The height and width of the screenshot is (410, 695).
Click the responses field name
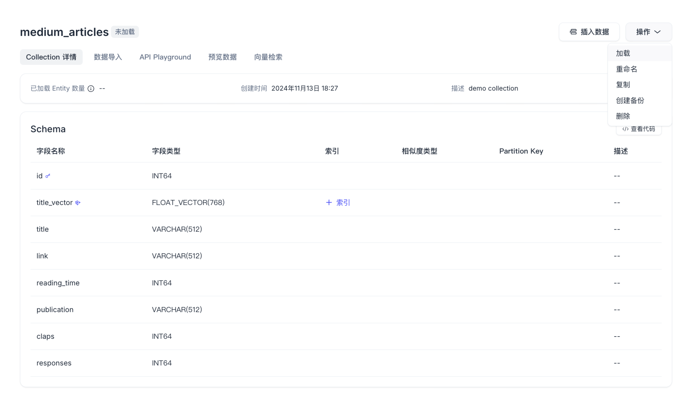click(x=54, y=363)
